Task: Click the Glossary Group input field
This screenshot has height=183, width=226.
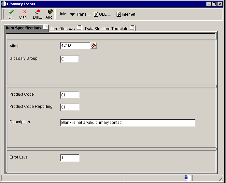Action: point(70,59)
